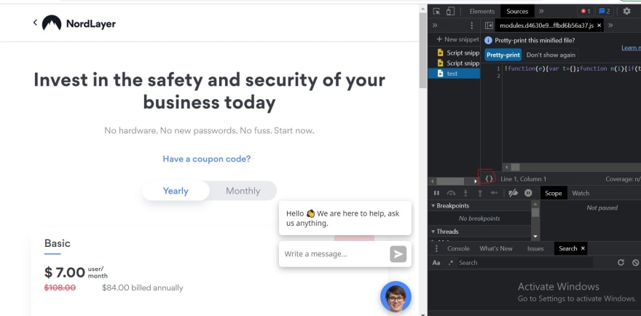Open navigator pane three-dot menu

[x=472, y=25]
